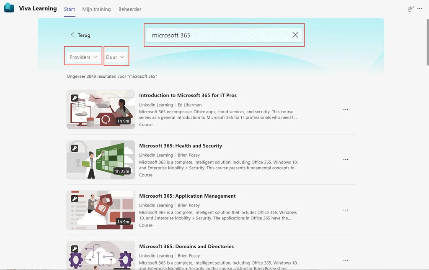Click the people icon in the top-right header
Image resolution: width=429 pixels, height=270 pixels.
[411, 9]
